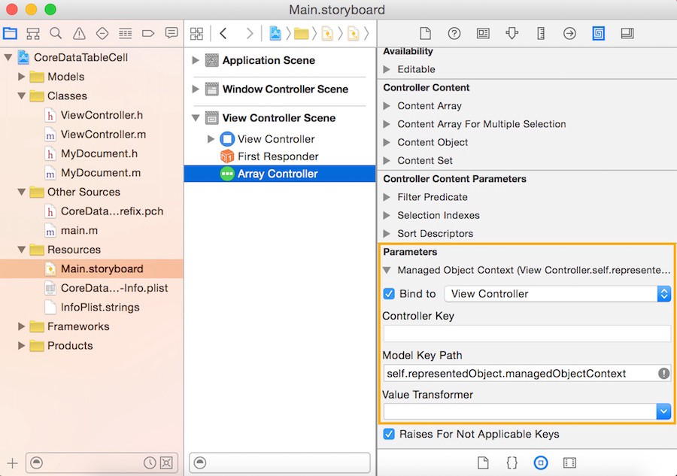The image size is (677, 476).
Task: Open InfoPlist.strings file
Action: [x=100, y=308]
